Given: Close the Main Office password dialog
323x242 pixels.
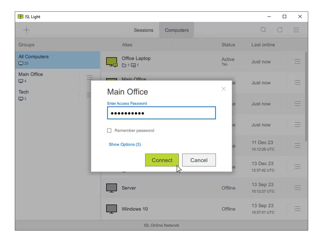Looking at the screenshot, I should 223,89.
